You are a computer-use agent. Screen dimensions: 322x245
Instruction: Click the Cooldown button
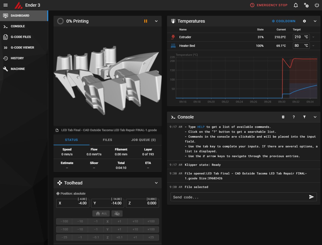pos(283,21)
